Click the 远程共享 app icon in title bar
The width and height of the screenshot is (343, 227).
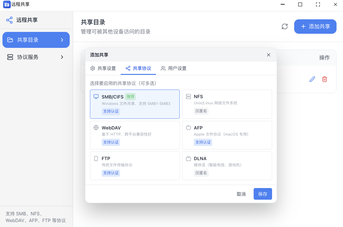click(7, 4)
